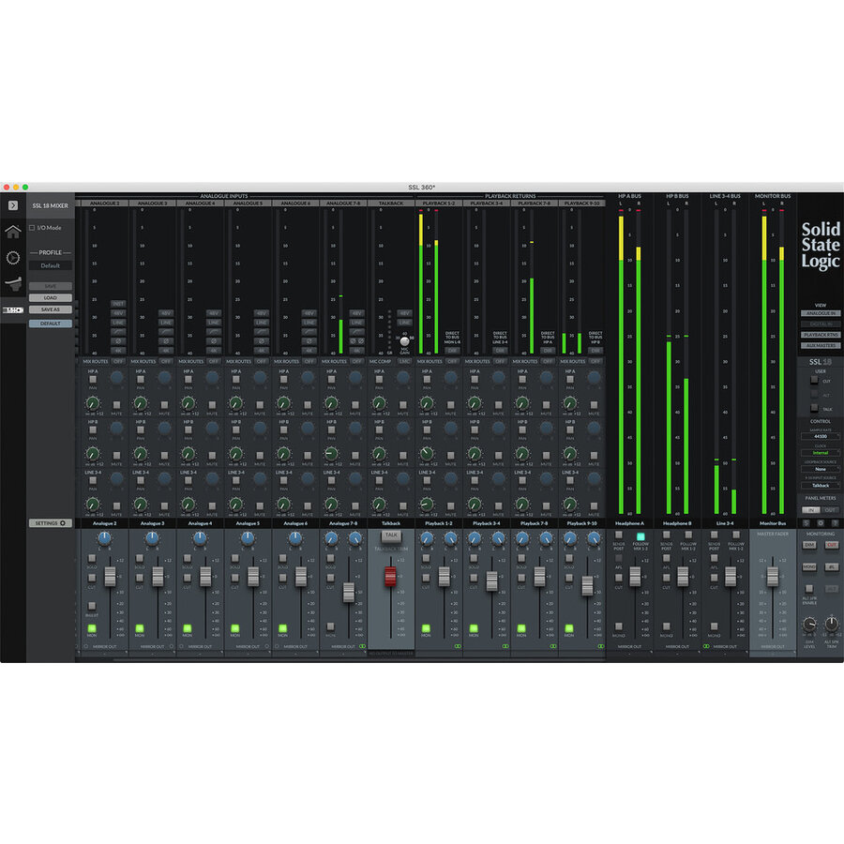
Task: Check the I/O Mode checkbox
Action: tap(32, 227)
